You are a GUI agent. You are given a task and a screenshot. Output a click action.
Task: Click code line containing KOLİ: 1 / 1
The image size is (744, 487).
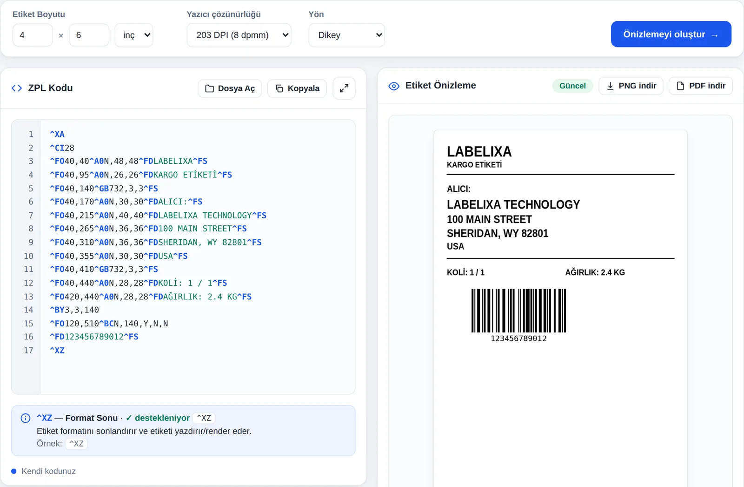[x=139, y=283]
